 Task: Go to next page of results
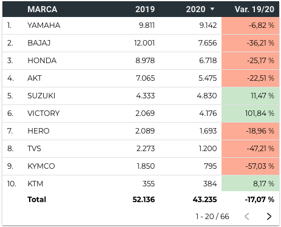(269, 216)
